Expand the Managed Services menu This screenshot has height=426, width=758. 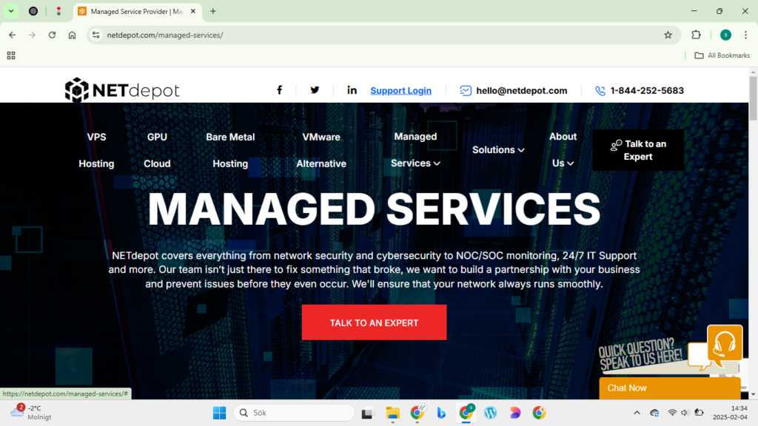point(415,149)
